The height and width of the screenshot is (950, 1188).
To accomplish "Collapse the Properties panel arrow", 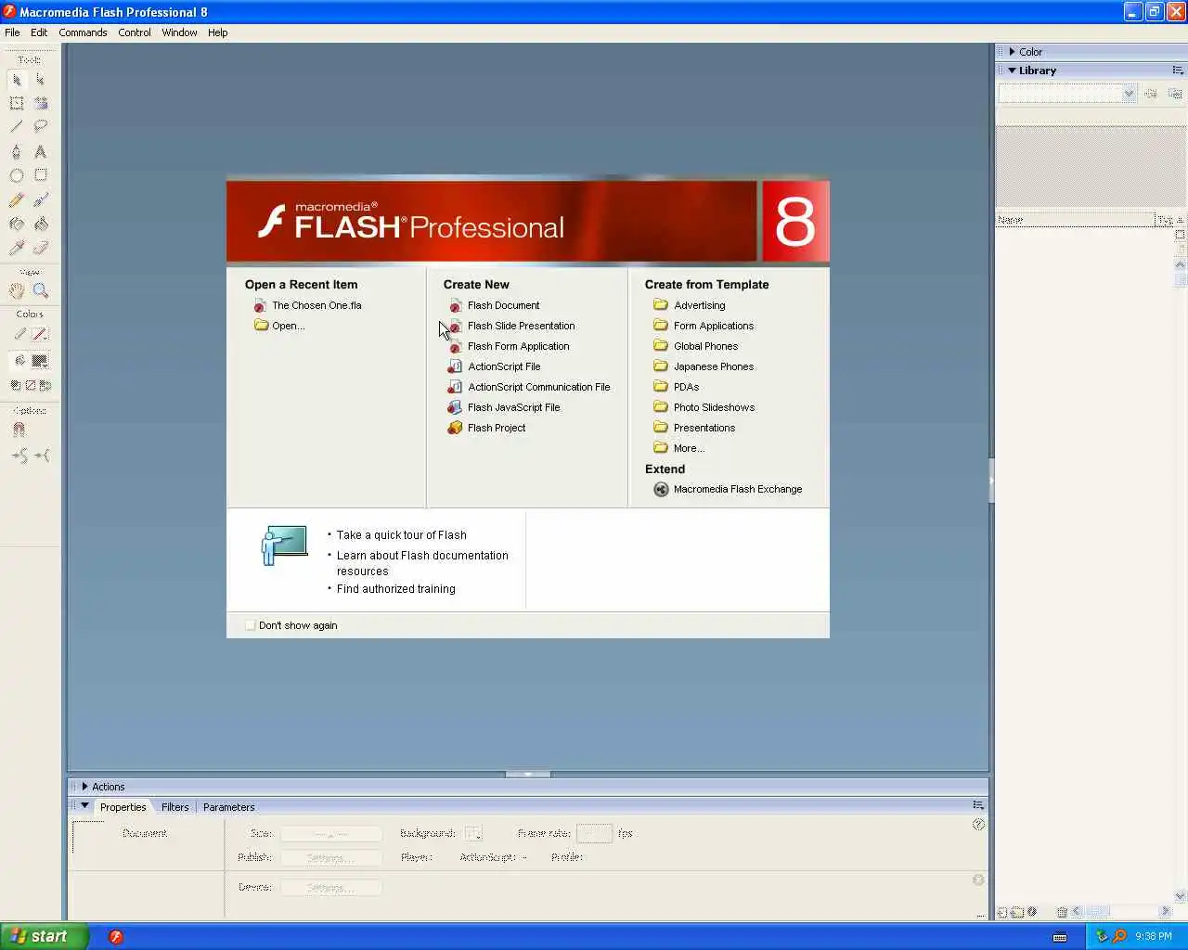I will tap(84, 806).
